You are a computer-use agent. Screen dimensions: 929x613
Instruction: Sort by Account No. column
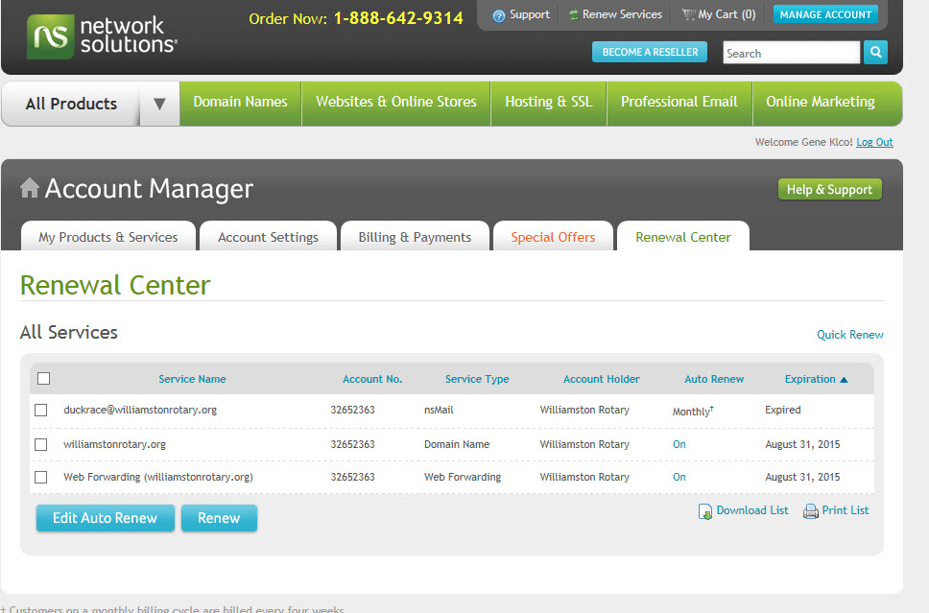(x=372, y=379)
